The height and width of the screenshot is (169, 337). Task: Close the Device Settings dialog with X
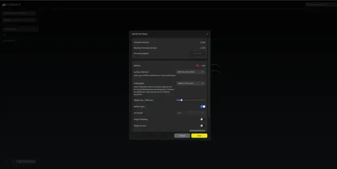click(207, 34)
